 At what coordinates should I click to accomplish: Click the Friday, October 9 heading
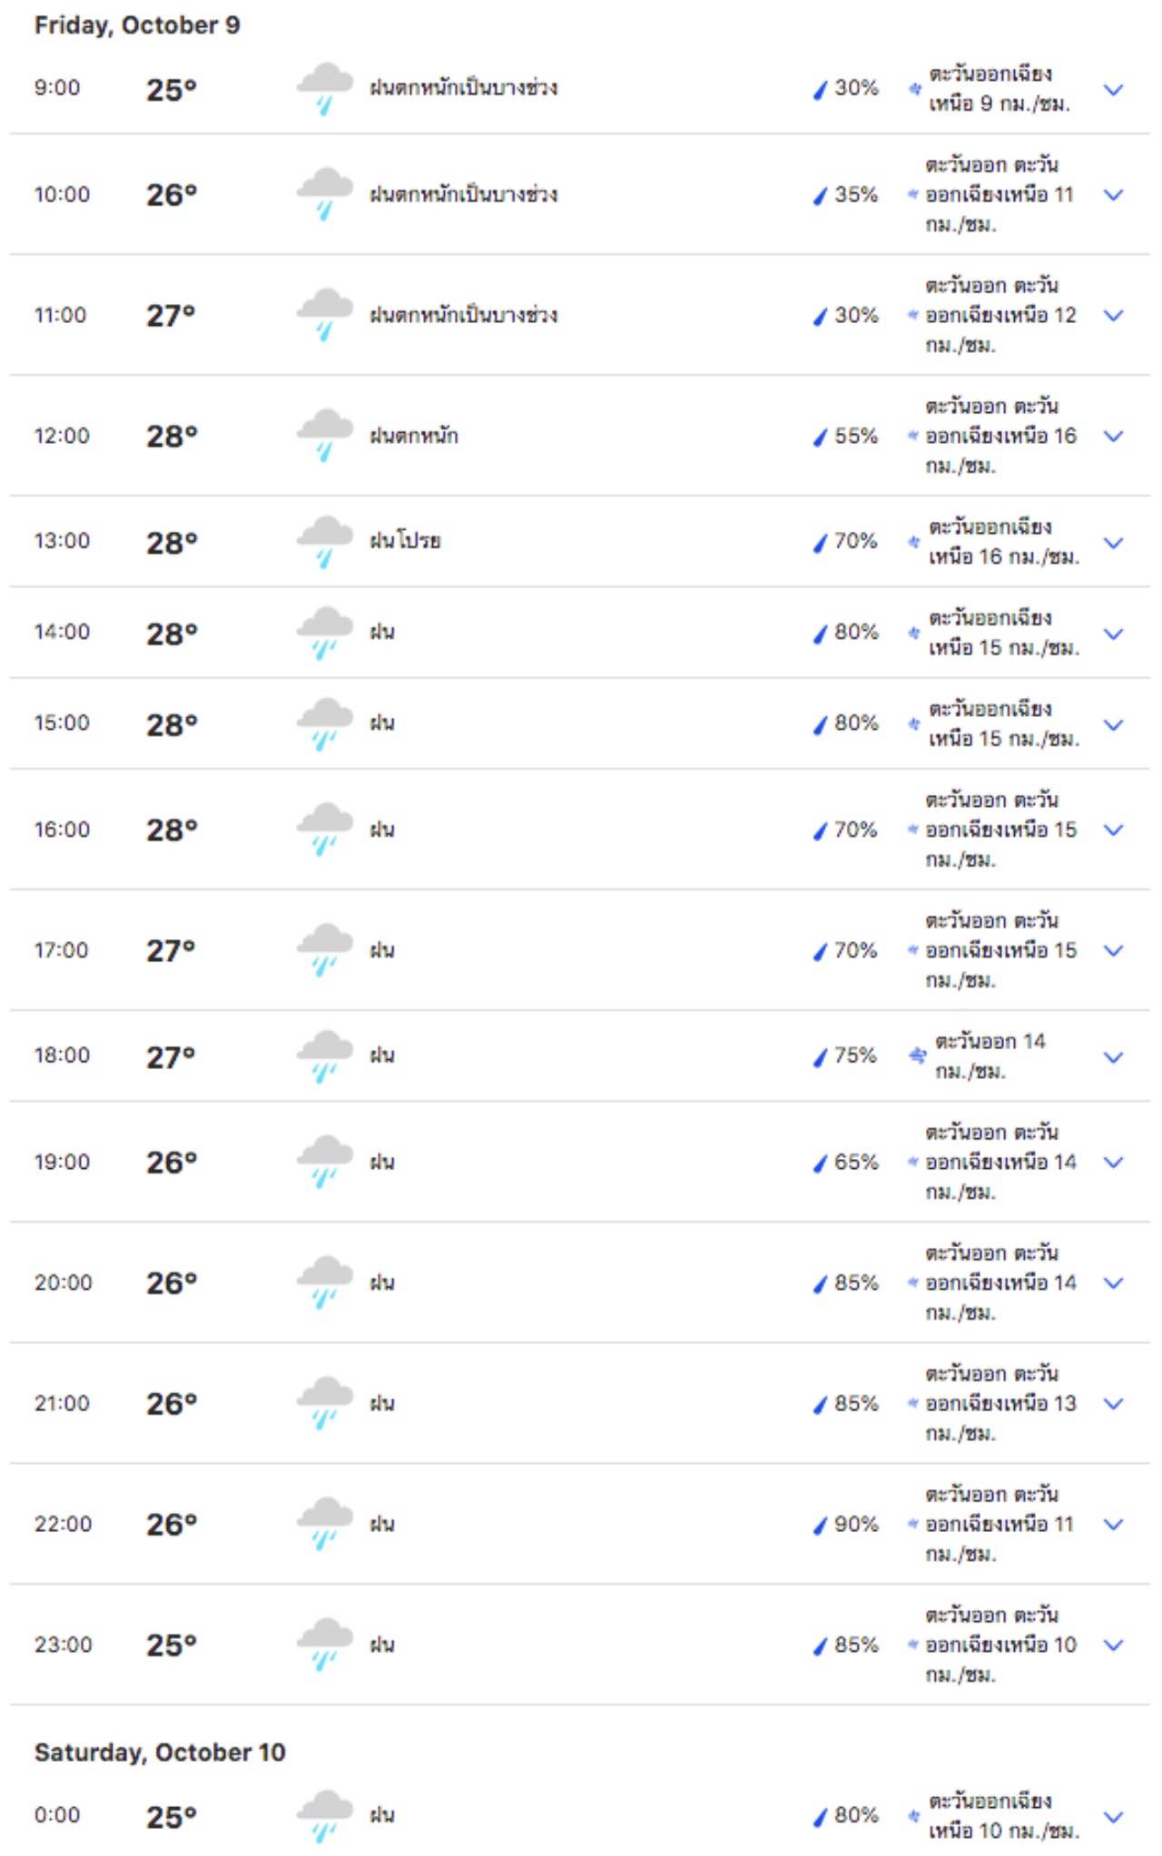[x=137, y=25]
